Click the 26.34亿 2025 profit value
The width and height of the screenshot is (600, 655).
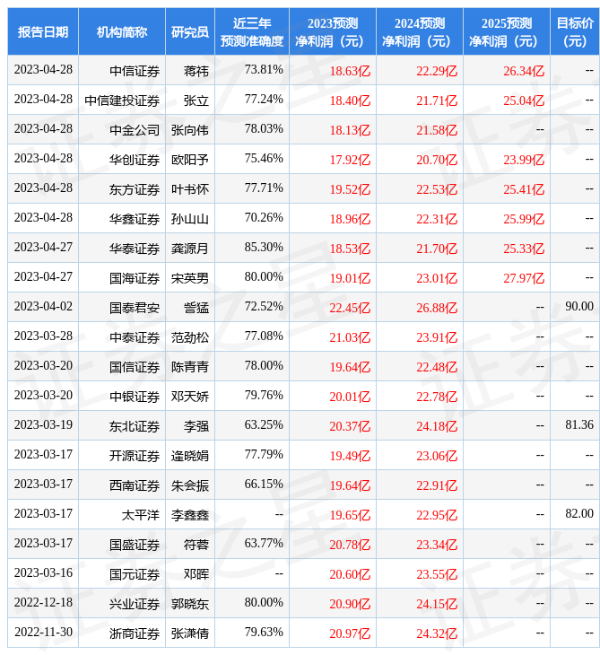point(524,71)
